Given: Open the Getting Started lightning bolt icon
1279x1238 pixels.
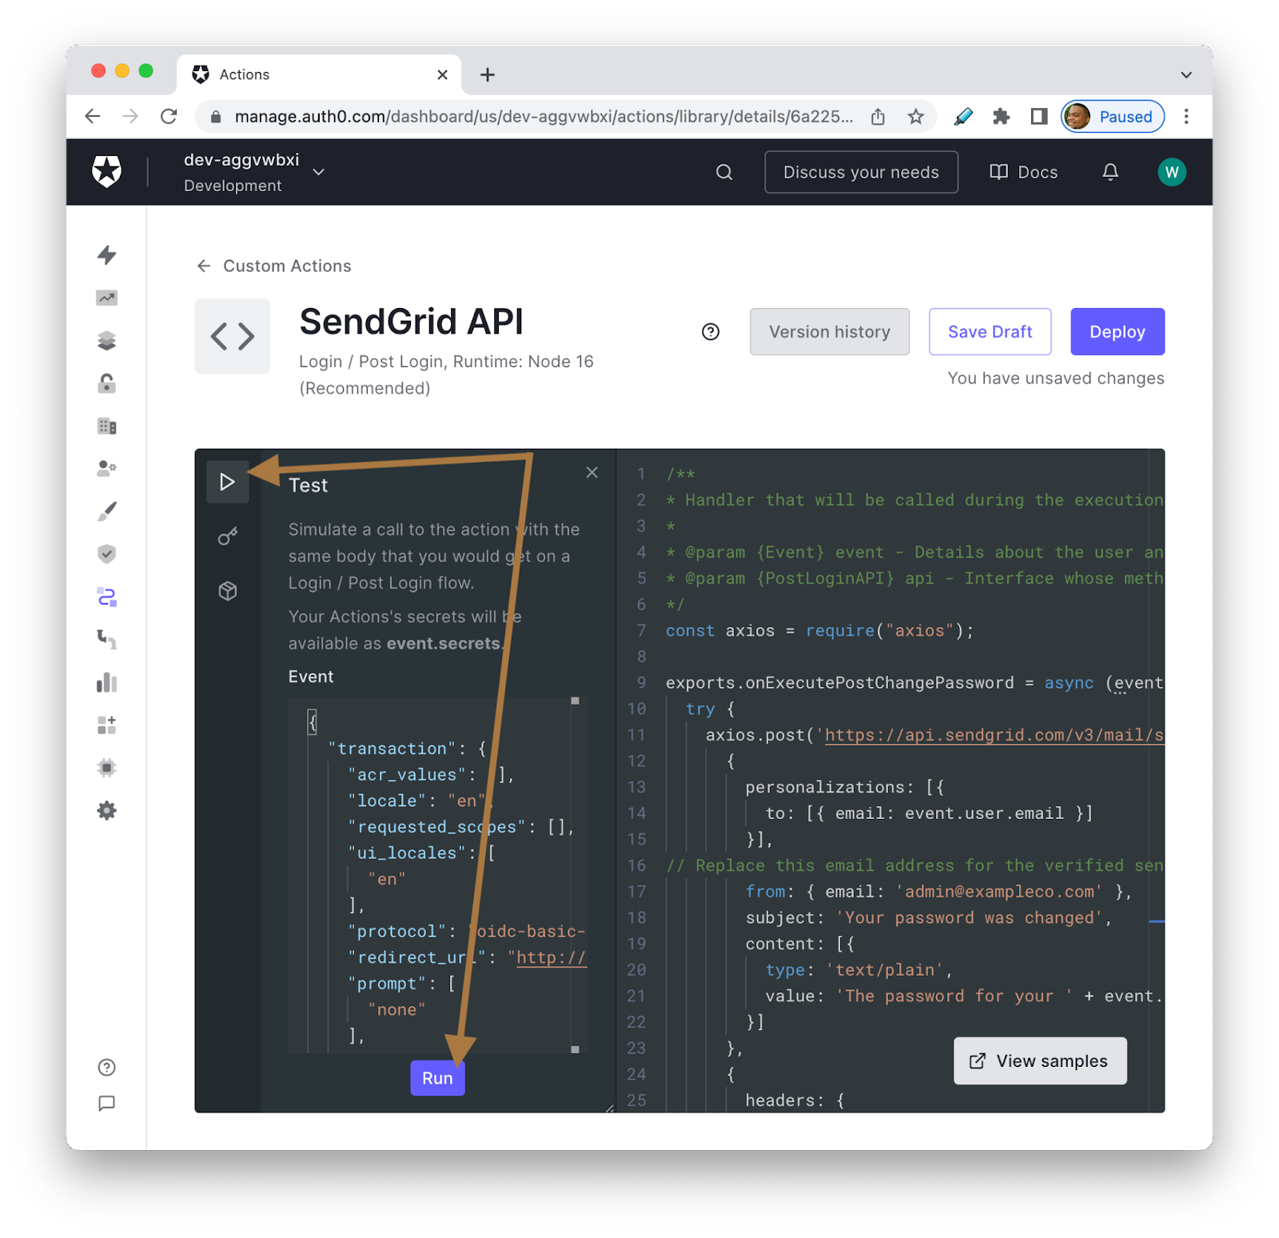Looking at the screenshot, I should point(106,255).
